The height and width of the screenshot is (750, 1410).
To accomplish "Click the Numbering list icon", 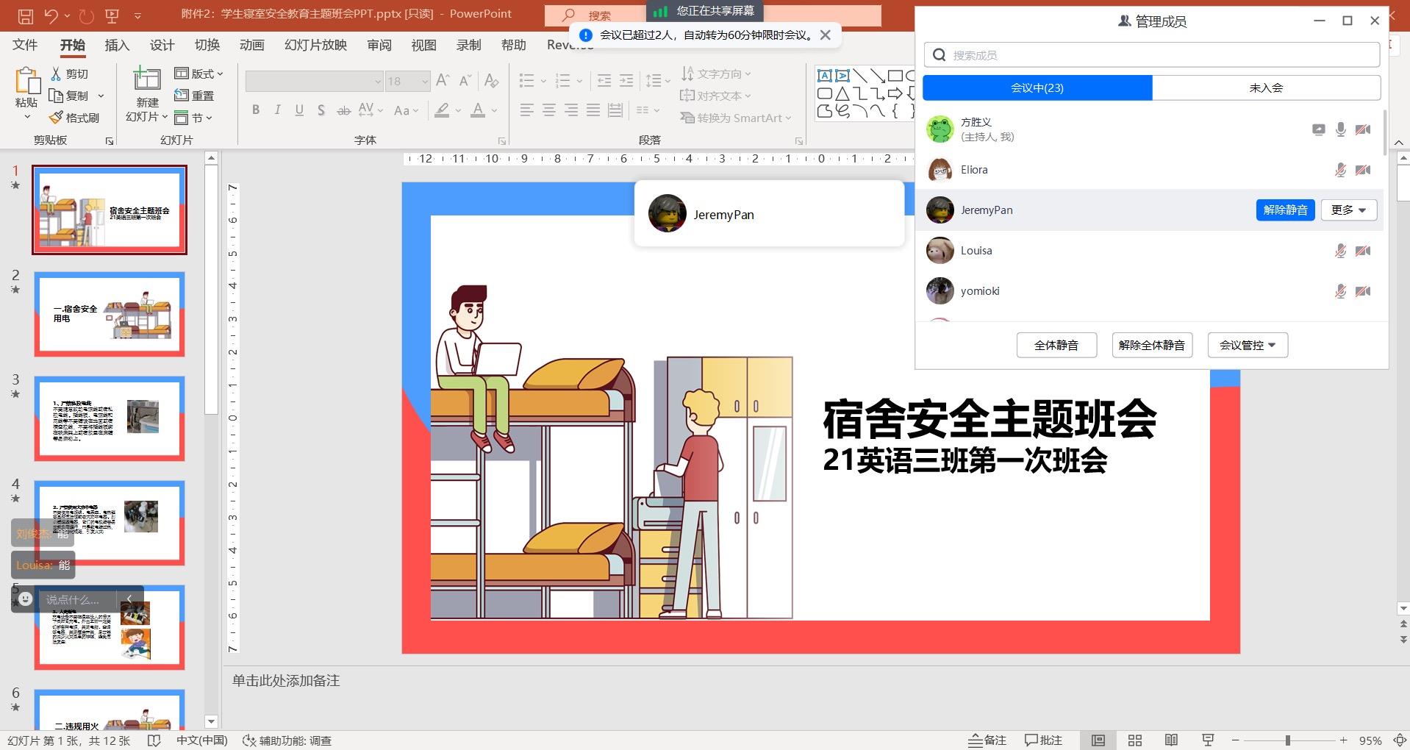I will point(563,80).
